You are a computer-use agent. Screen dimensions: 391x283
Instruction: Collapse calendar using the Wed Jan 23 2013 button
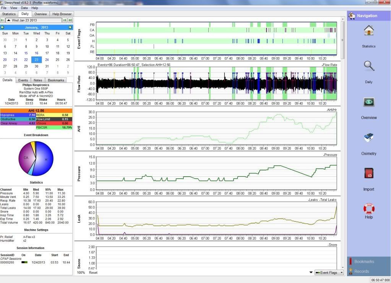pyautogui.click(x=34, y=20)
